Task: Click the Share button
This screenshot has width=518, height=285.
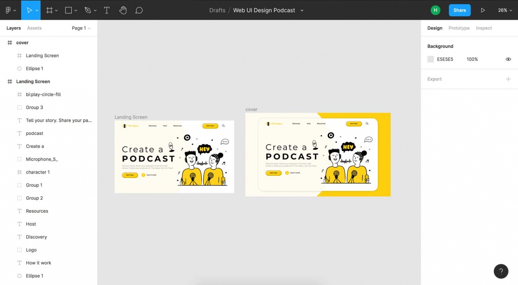Action: click(460, 10)
